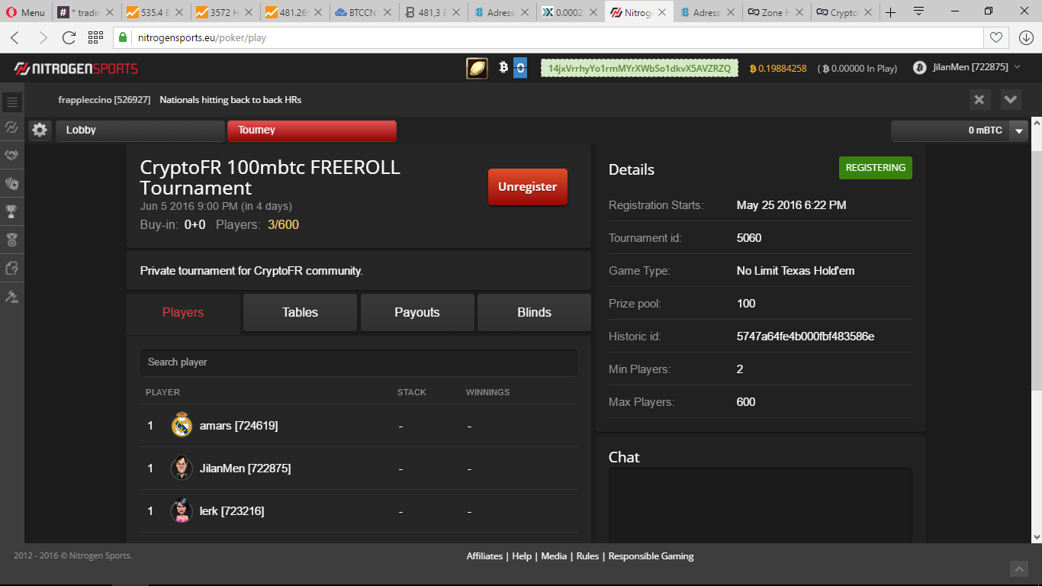Open poker settings gear icon
Screen dimensions: 1042x586
[x=40, y=130]
